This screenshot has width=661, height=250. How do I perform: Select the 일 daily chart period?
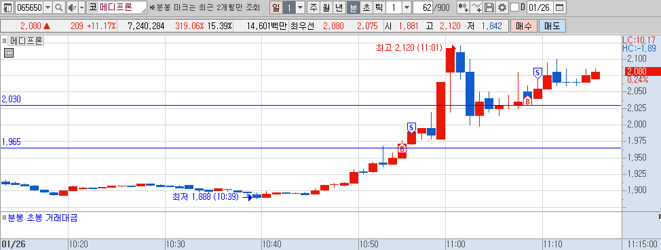(x=276, y=7)
